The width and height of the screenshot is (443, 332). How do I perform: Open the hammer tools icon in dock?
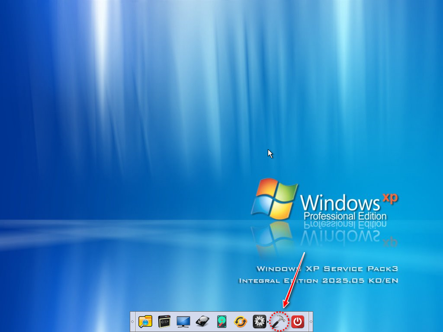point(279,321)
